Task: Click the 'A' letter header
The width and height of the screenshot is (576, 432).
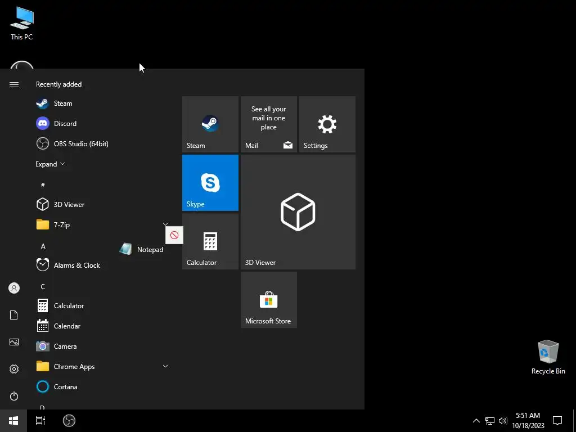Action: tap(43, 246)
